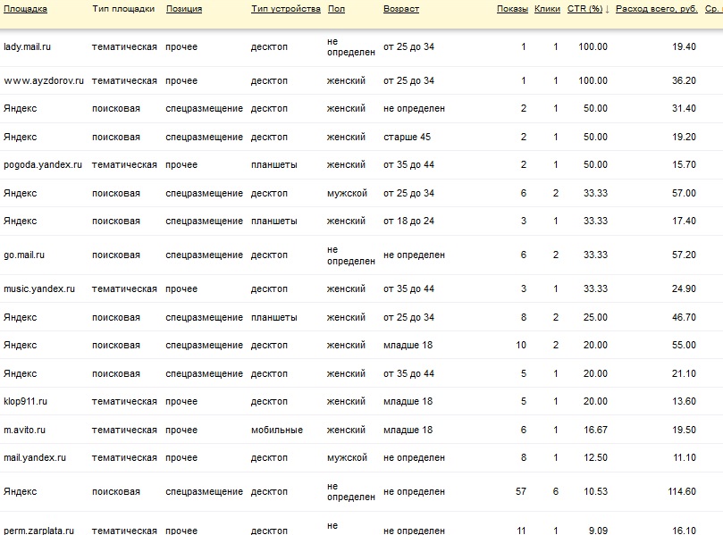This screenshot has width=723, height=535.
Task: Click spend value 19.40 for lady.mail.ru
Action: pos(684,46)
